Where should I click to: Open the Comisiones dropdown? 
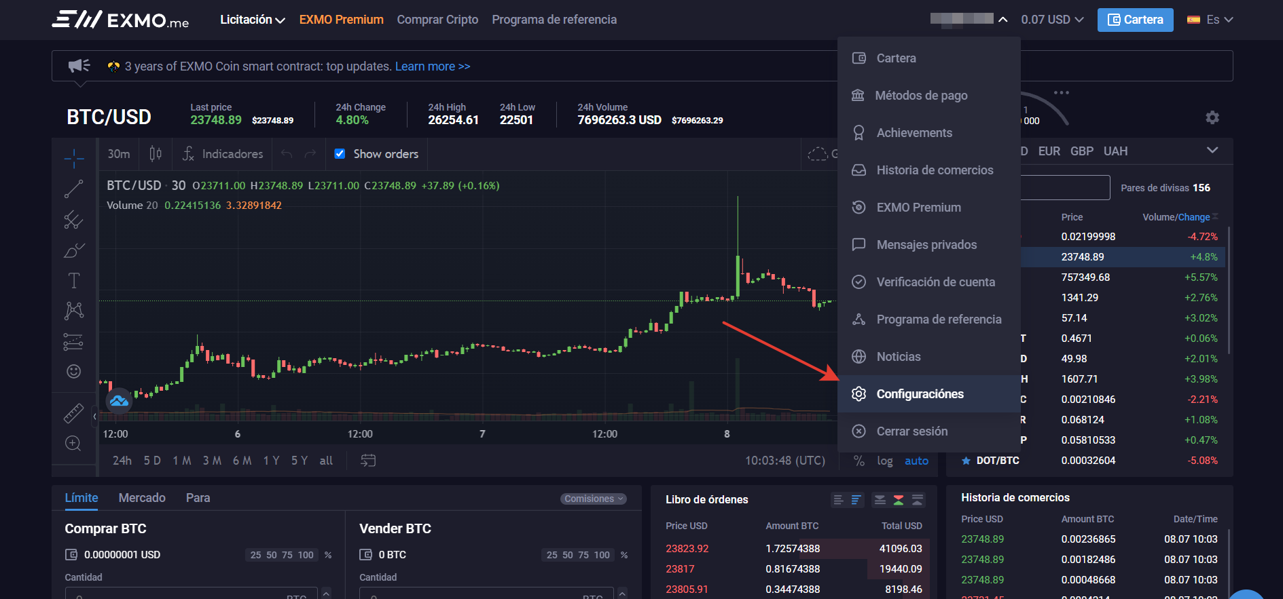pyautogui.click(x=594, y=499)
